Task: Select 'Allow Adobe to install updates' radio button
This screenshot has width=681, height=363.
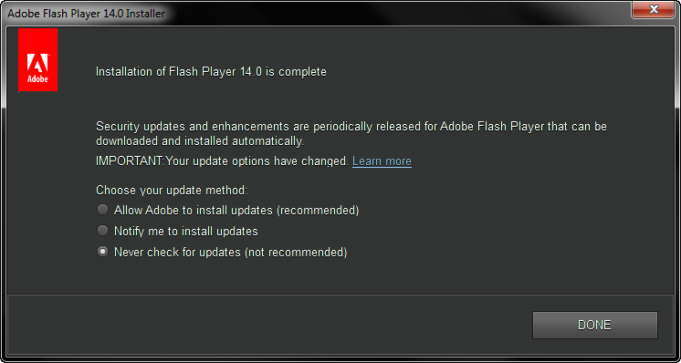Action: click(102, 210)
